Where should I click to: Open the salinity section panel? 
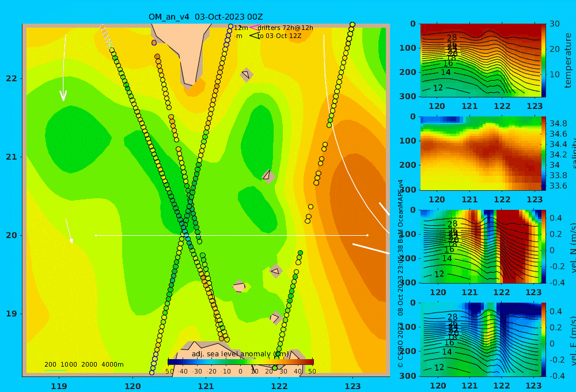480,153
